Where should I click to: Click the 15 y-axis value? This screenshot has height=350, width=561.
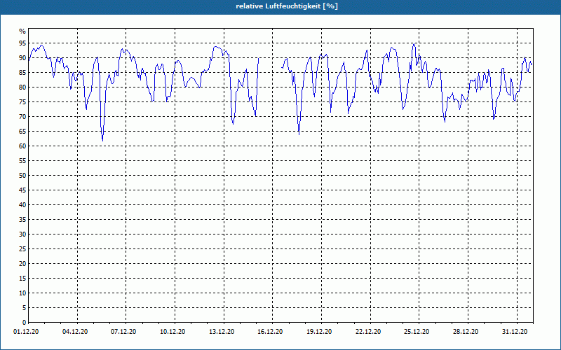[x=22, y=278]
